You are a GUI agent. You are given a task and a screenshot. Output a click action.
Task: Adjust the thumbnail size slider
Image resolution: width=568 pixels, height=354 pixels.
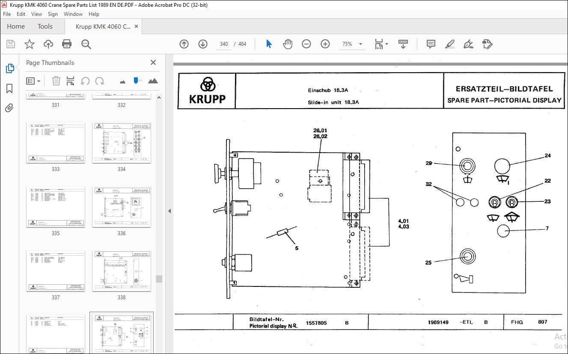[136, 80]
